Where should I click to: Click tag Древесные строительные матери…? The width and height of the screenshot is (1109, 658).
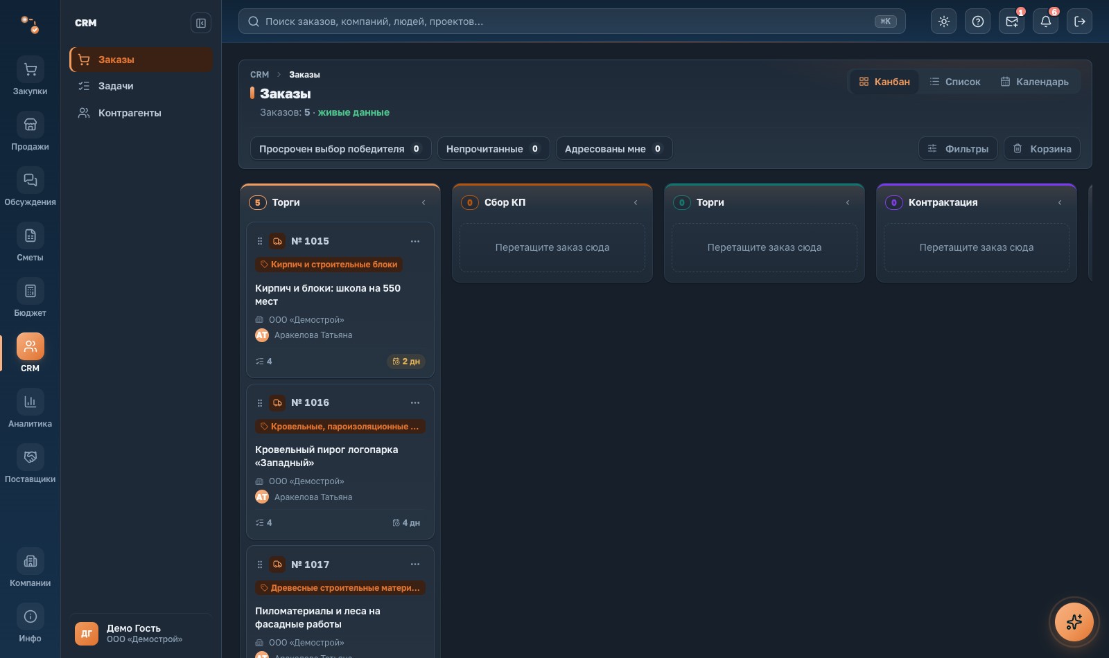coord(340,588)
